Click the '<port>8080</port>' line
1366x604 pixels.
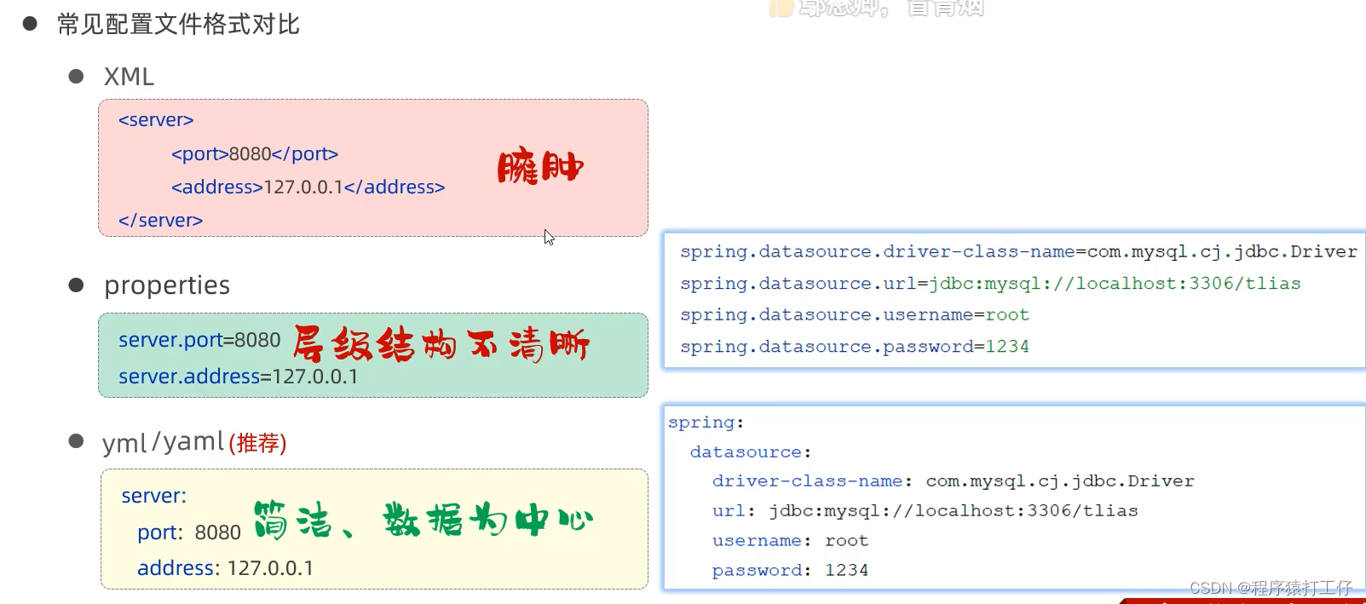[x=255, y=154]
